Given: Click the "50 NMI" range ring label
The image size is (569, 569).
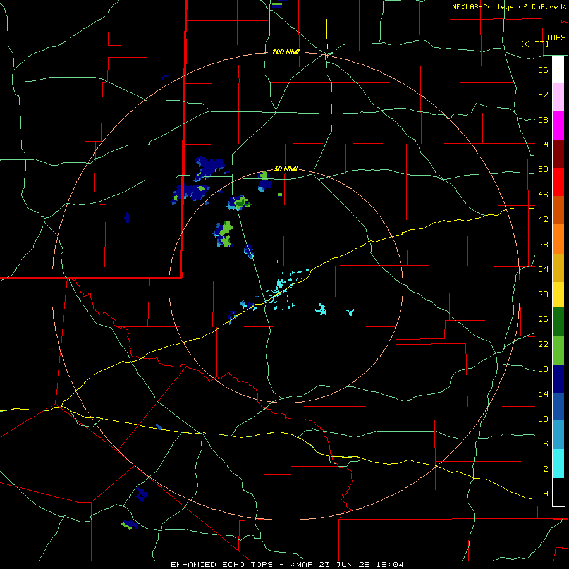Looking at the screenshot, I should [286, 169].
